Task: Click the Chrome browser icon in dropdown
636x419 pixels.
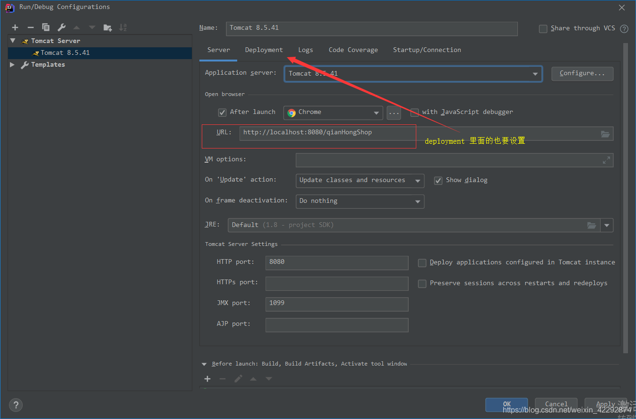Action: click(x=292, y=113)
